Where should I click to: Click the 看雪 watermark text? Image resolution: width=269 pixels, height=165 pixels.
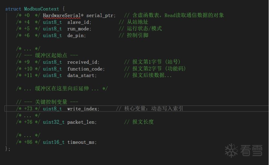click(x=251, y=150)
